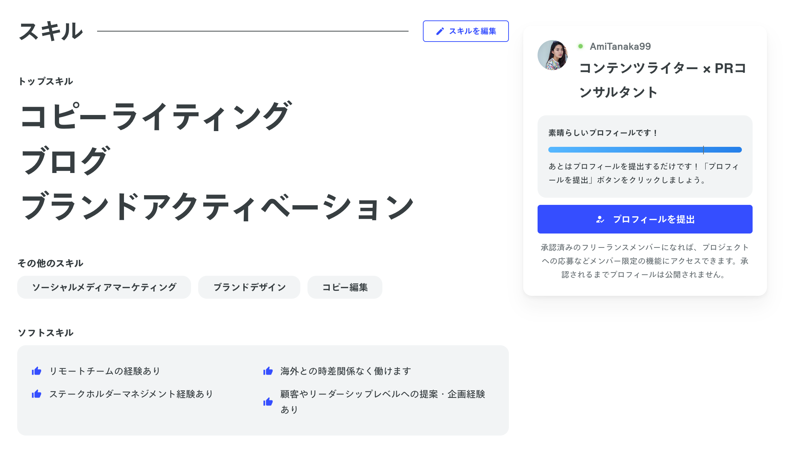
Task: Click the コピーライティング top skill
Action: point(156,116)
